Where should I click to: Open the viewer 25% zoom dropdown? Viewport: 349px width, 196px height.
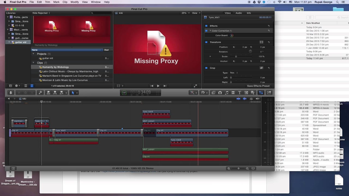(185, 13)
